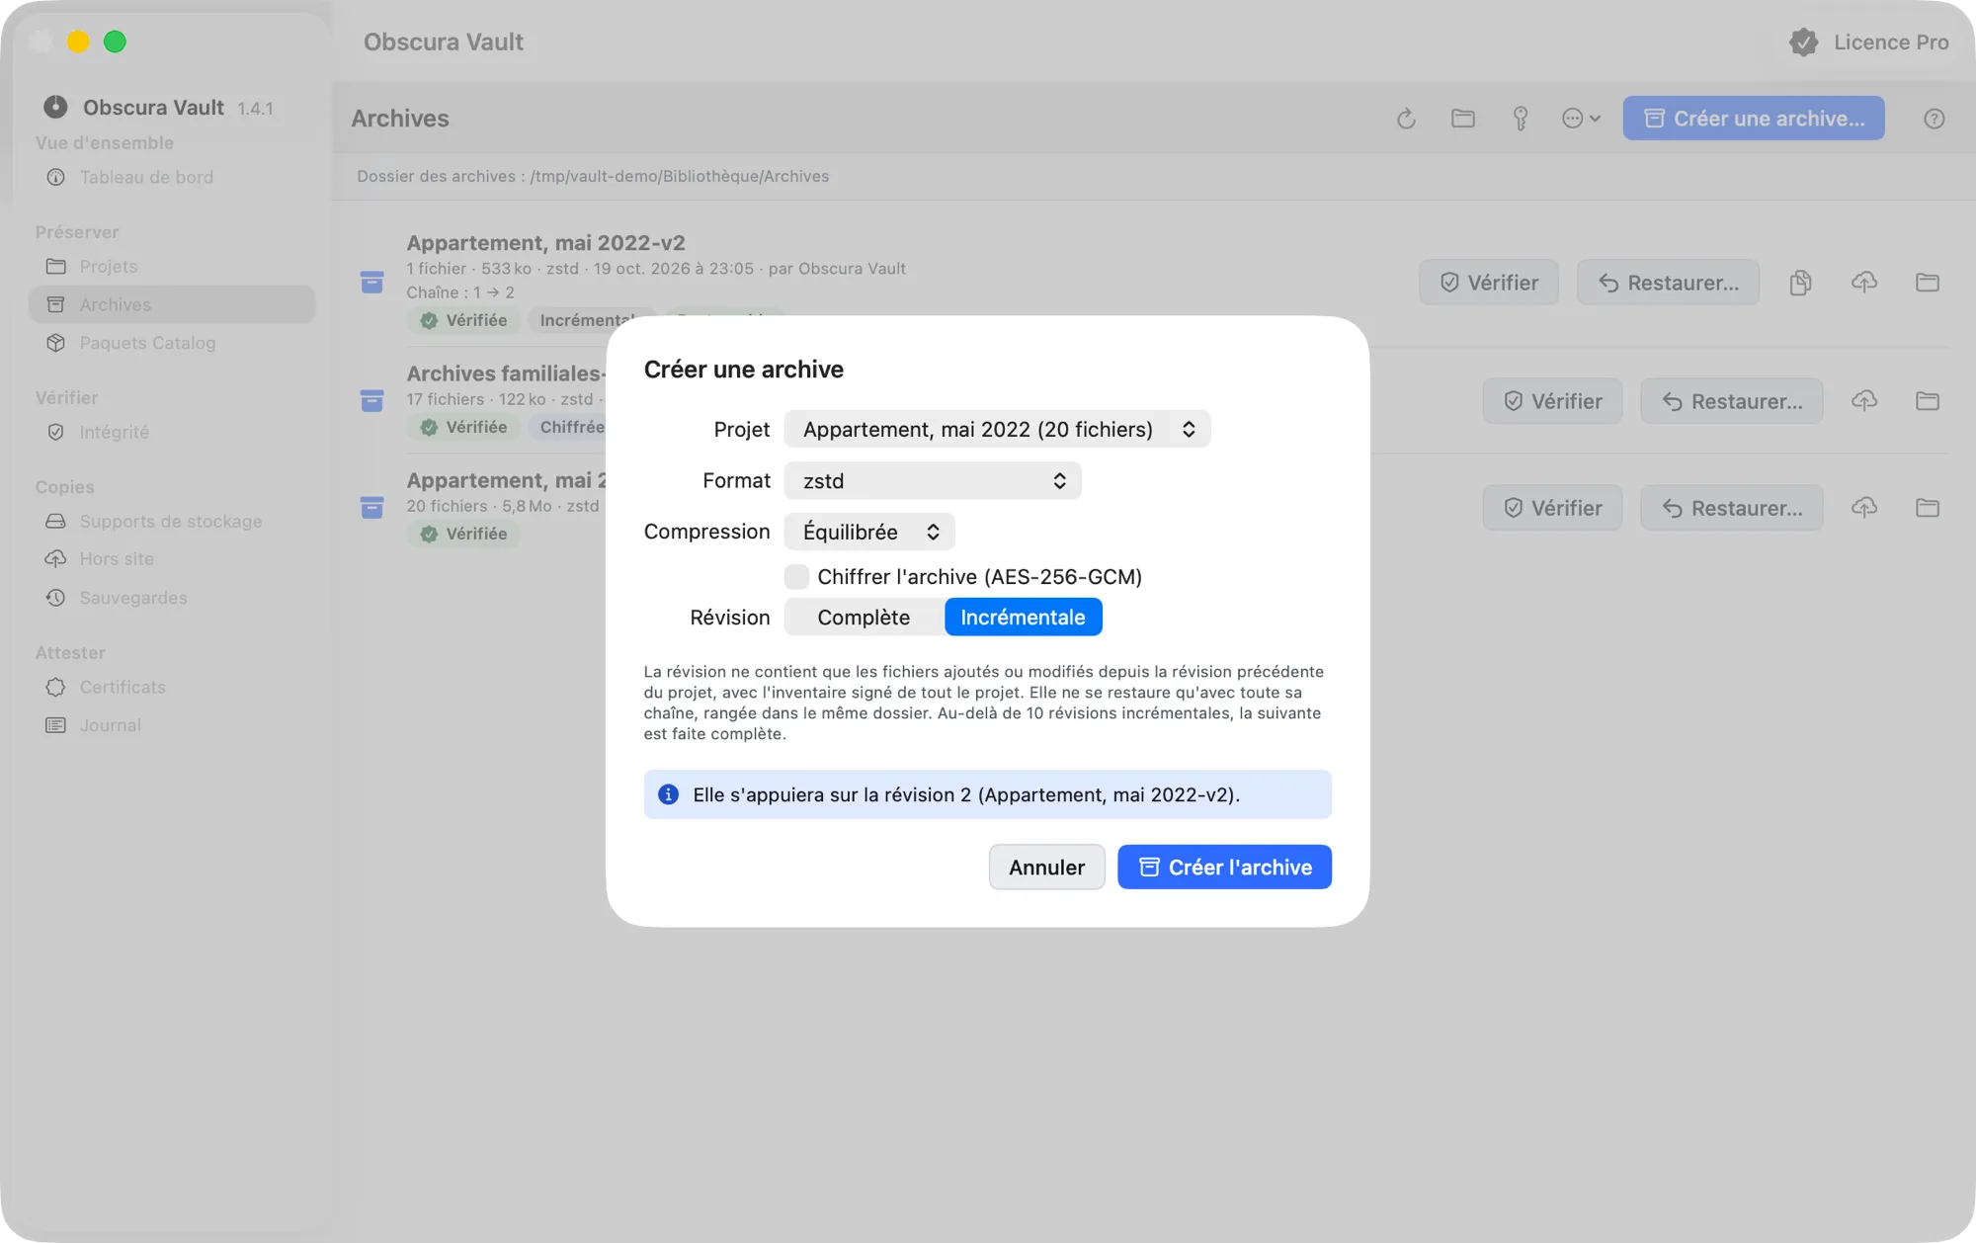Open Paquets Catalog in sidebar

point(172,343)
